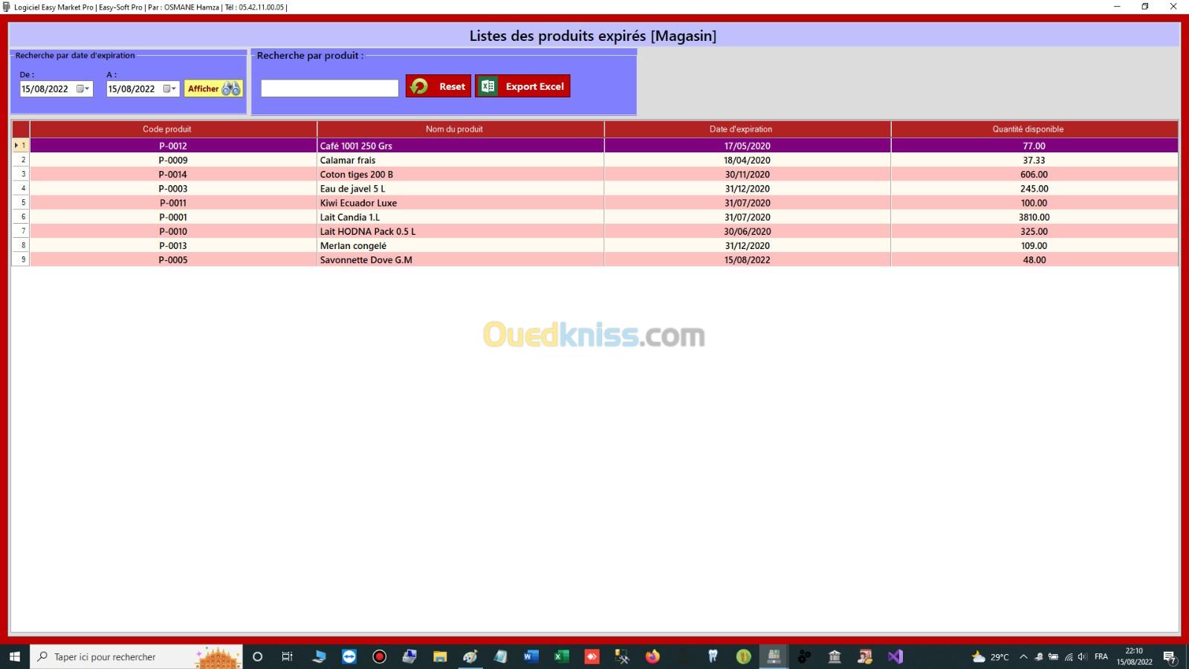
Task: Open Microsoft Word from the taskbar
Action: tap(531, 656)
